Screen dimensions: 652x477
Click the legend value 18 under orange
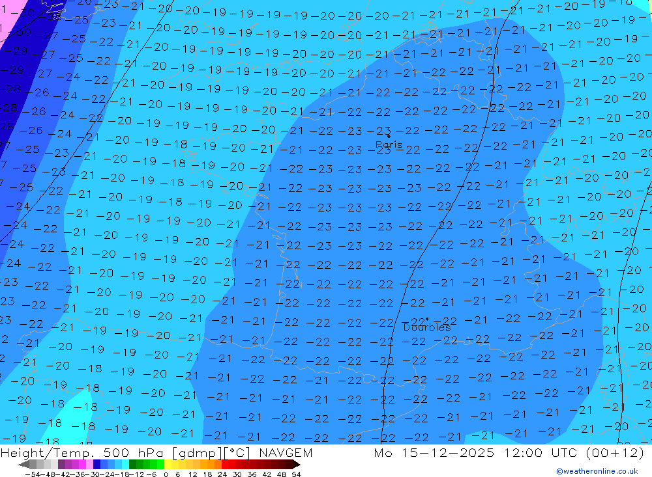click(x=207, y=474)
